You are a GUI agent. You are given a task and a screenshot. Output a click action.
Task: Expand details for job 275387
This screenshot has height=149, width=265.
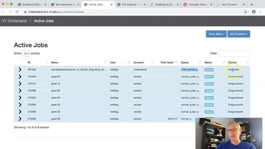click(20, 98)
